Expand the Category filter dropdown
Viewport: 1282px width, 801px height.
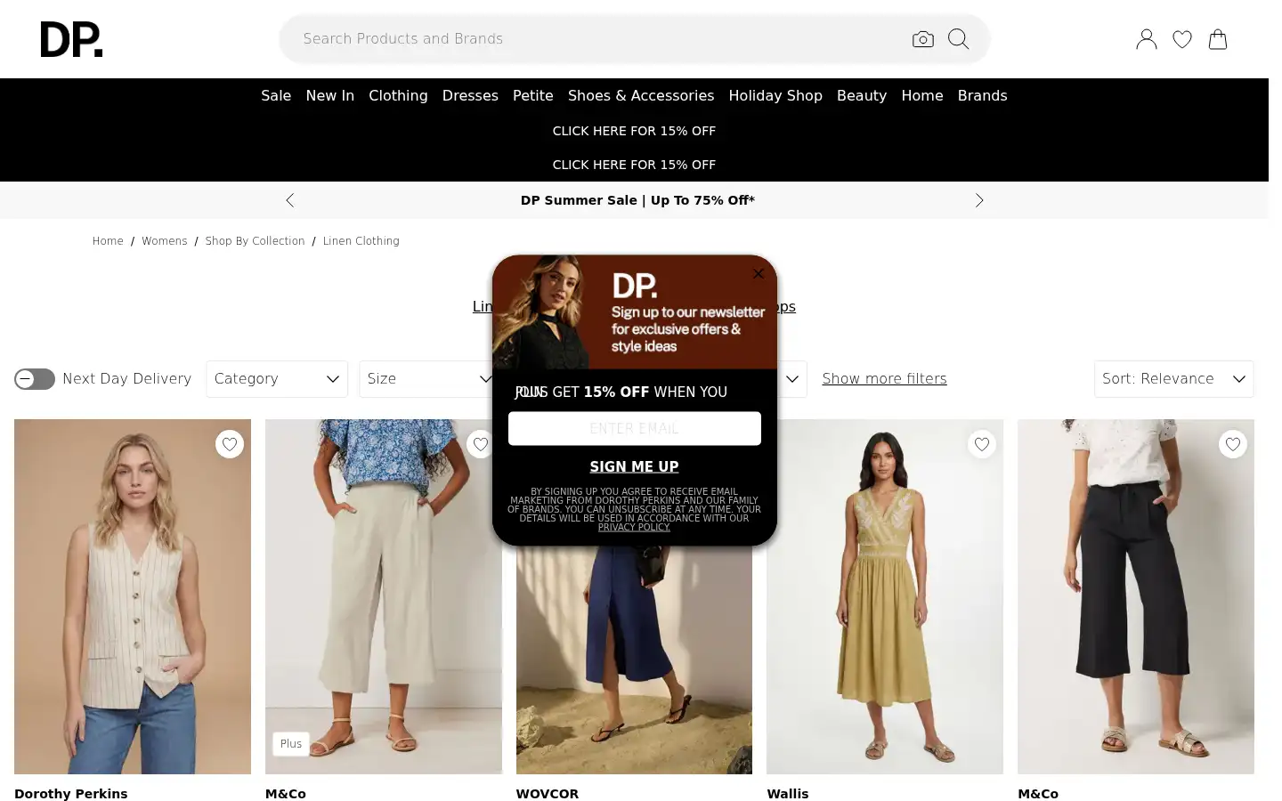(x=277, y=379)
